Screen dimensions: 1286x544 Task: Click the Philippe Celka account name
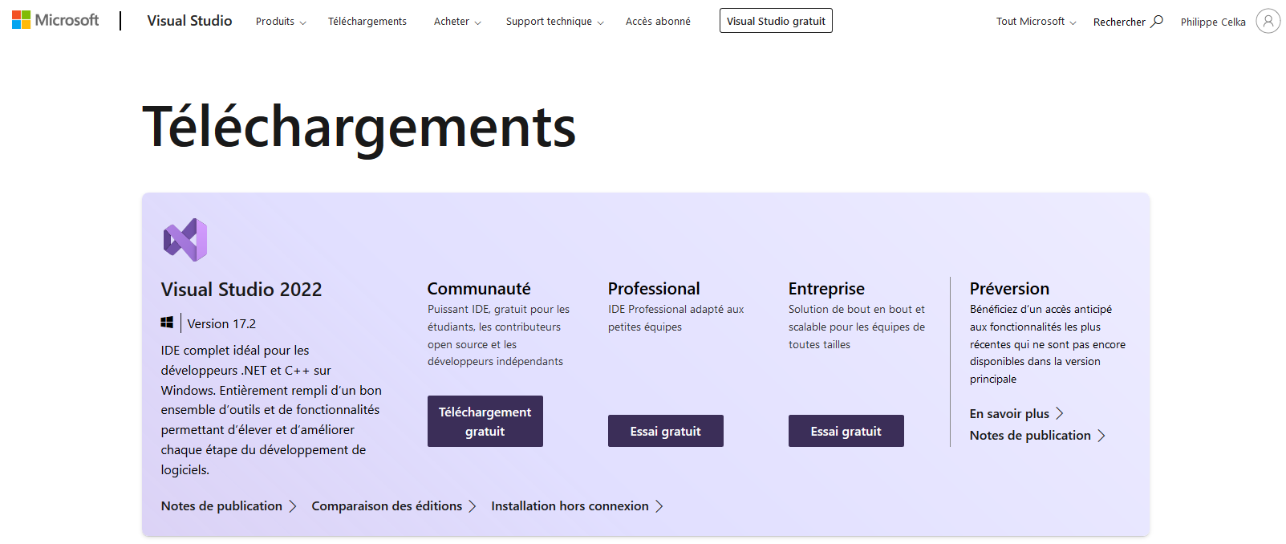[1213, 22]
